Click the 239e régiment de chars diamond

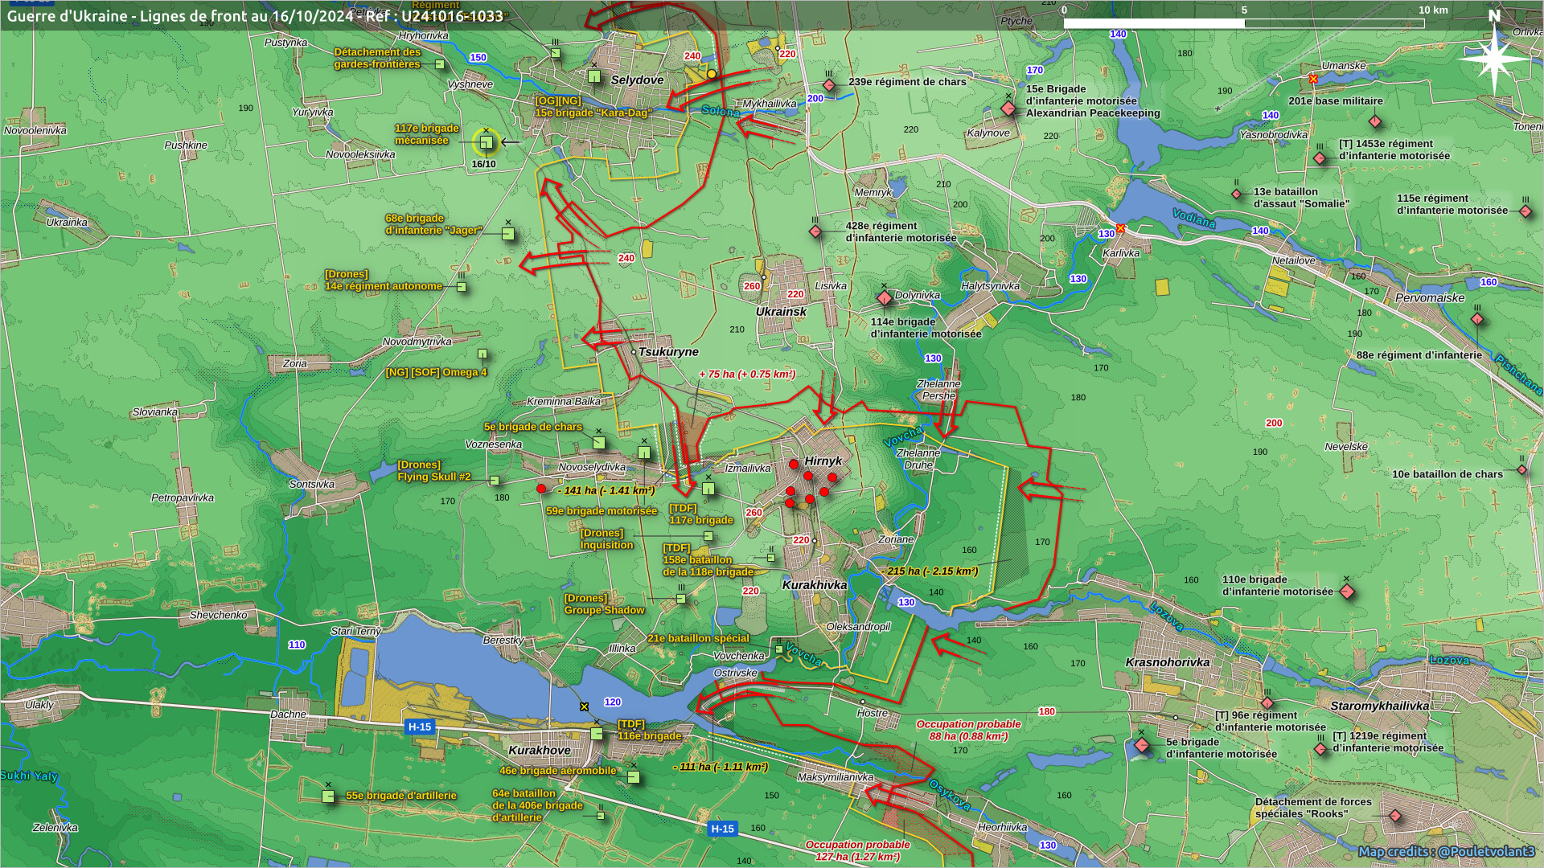[x=829, y=85]
